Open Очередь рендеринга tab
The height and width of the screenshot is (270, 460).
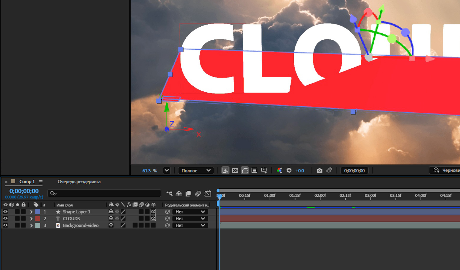tap(79, 181)
